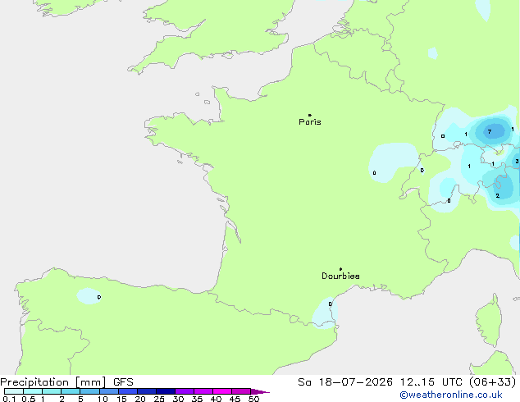Click the 0.1 mm pale cyan legend swatch

[x=14, y=391]
